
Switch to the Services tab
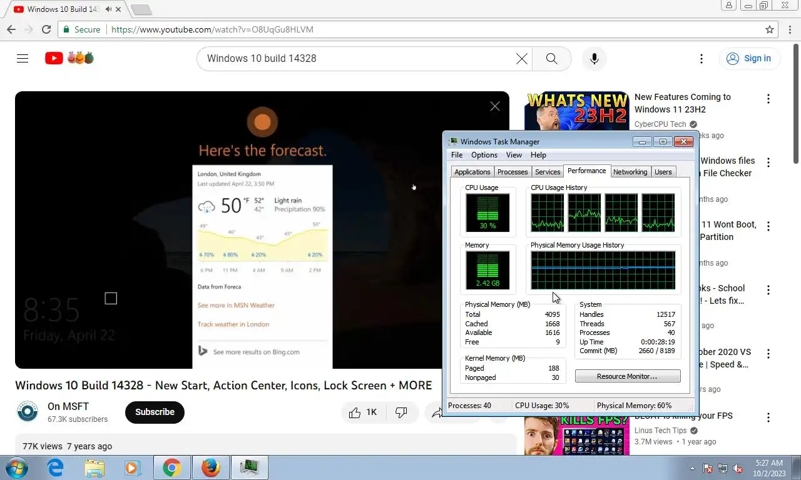pyautogui.click(x=548, y=172)
